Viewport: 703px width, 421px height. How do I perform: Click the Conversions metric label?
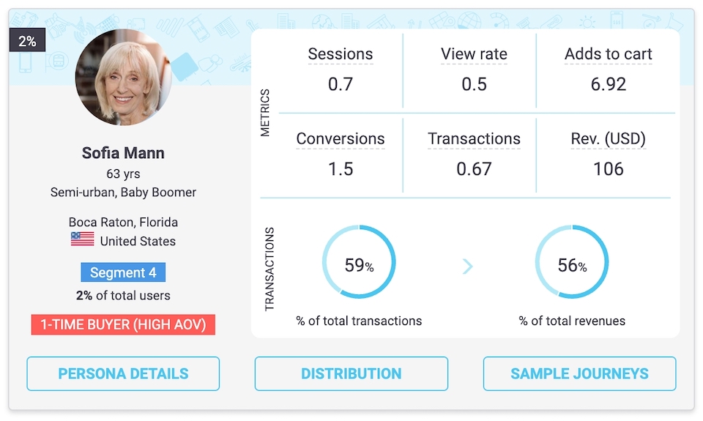click(341, 139)
